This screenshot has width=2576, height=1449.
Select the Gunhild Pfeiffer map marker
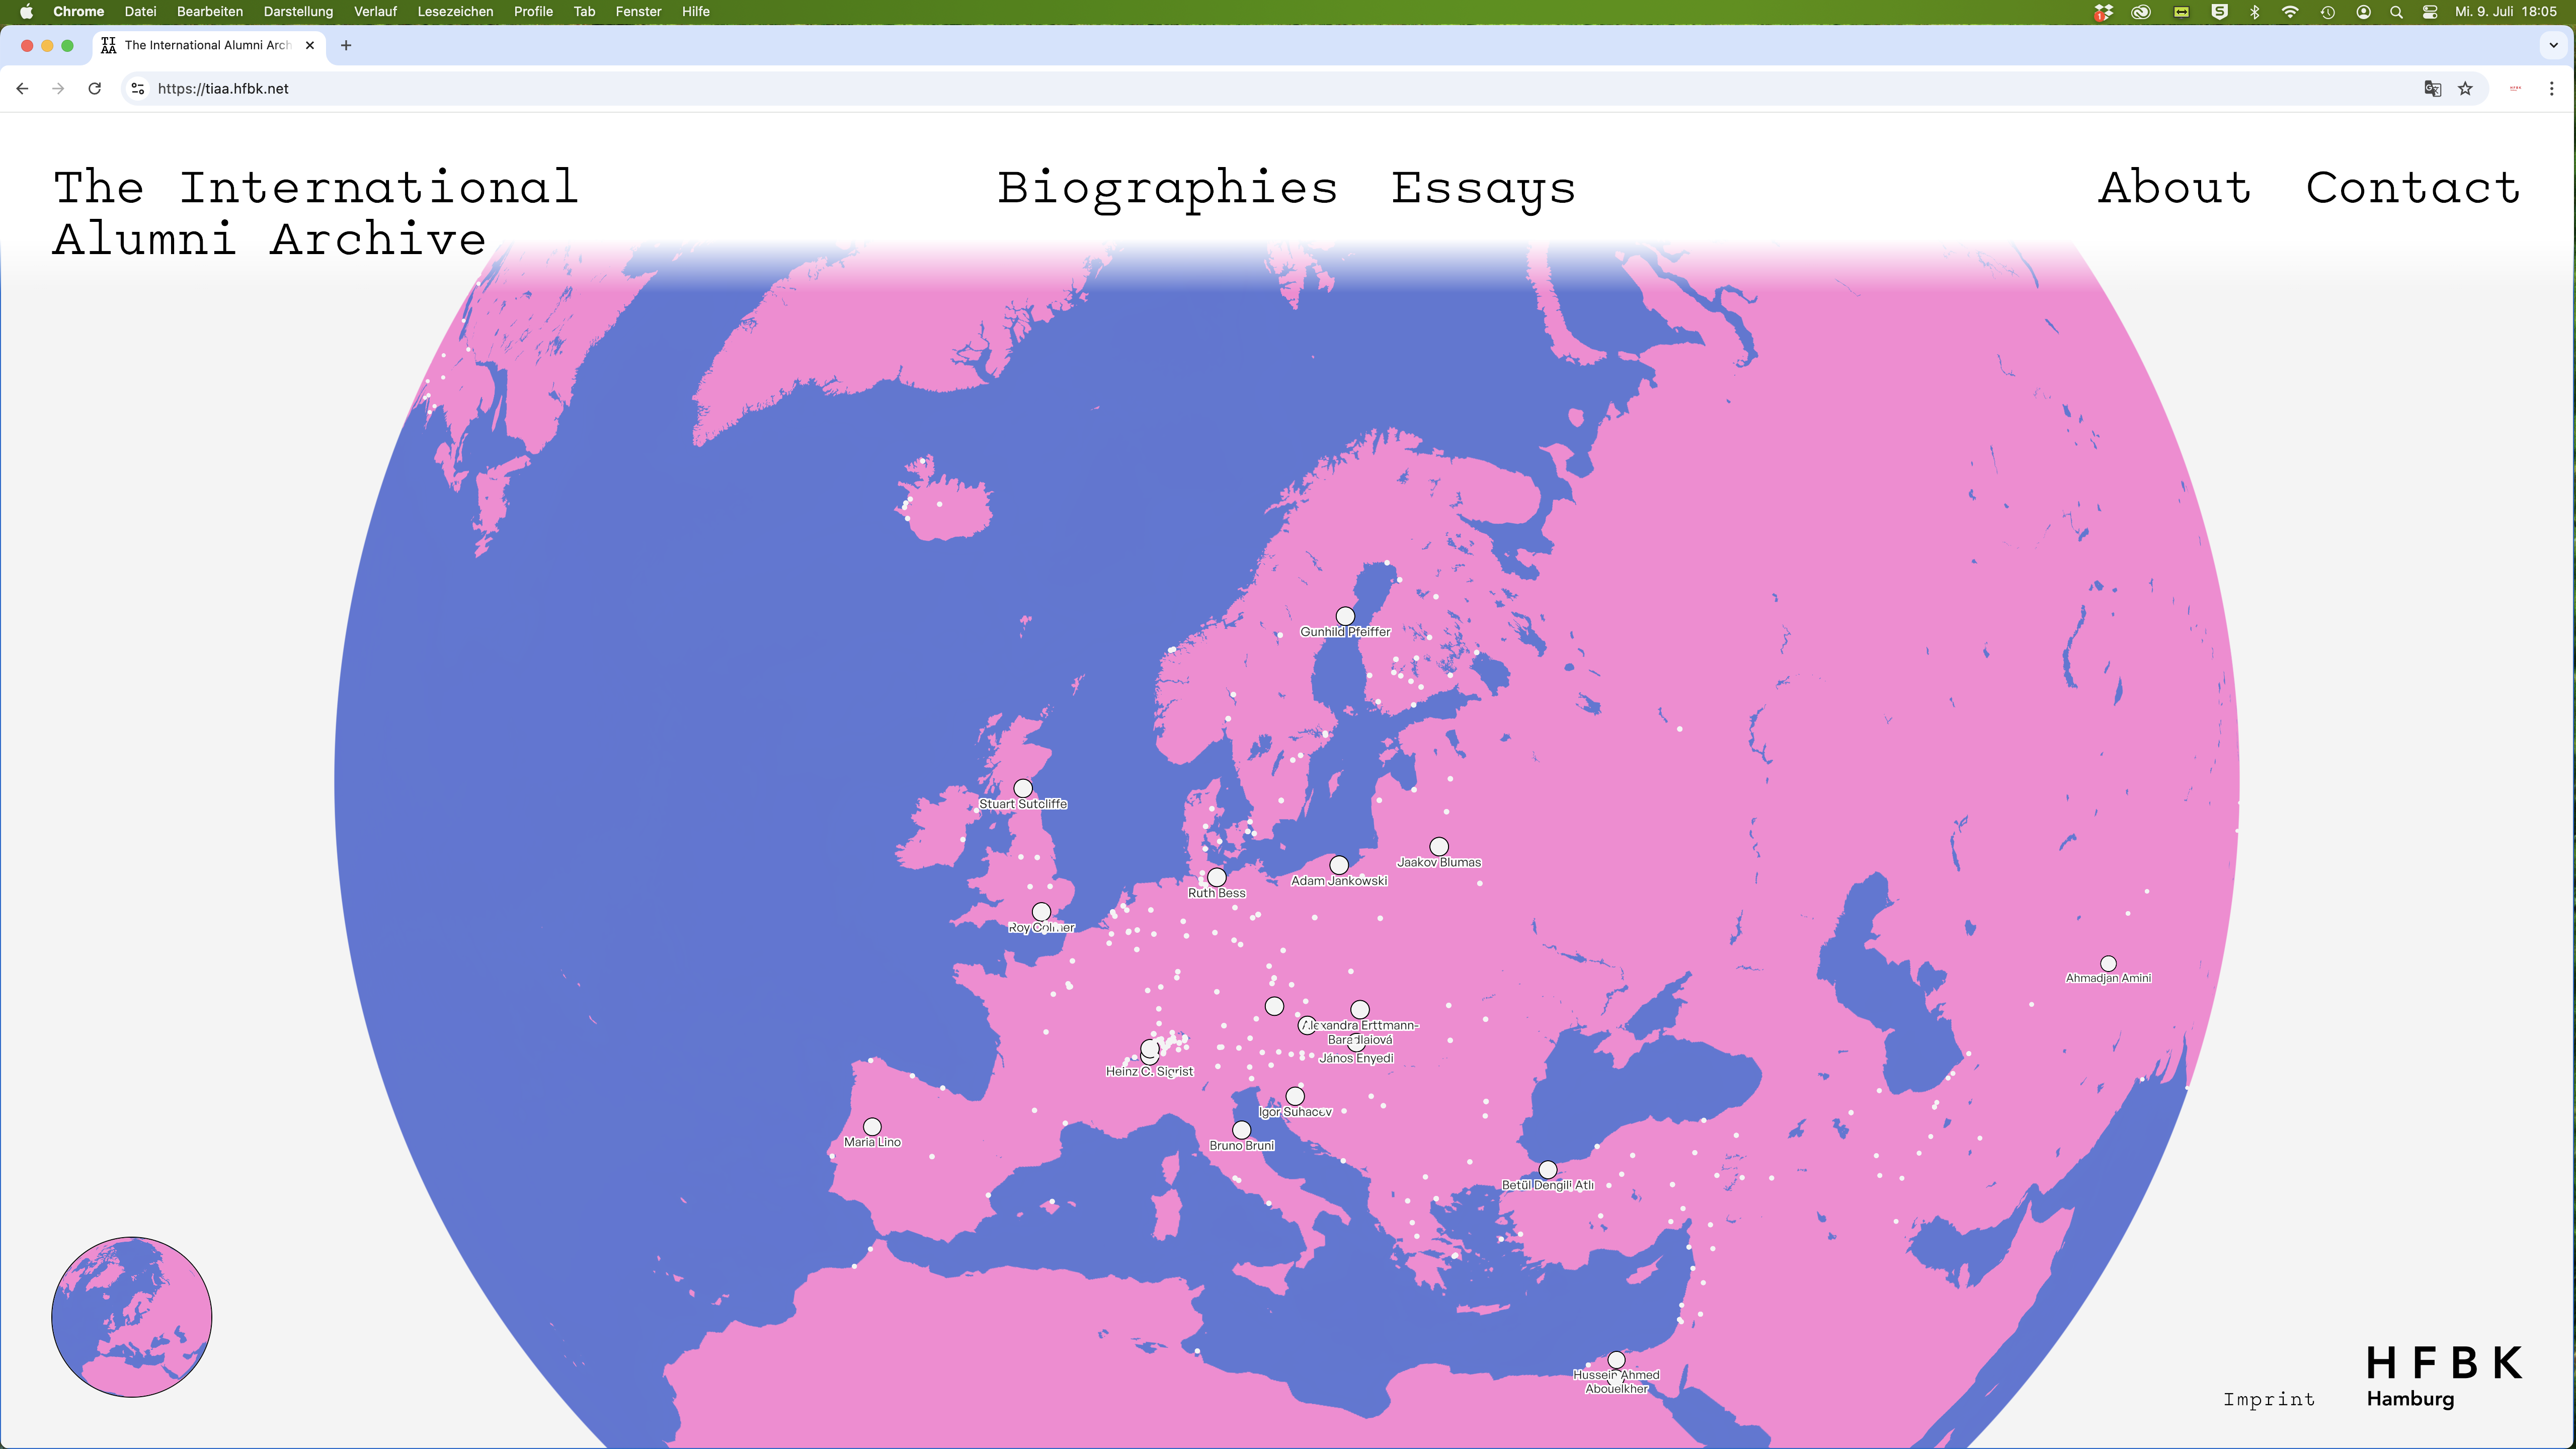coord(1345,617)
